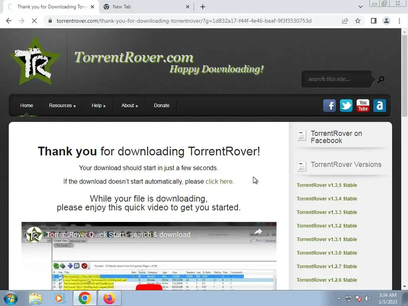Open the Action Center flag icon
Screen dimensions: 408x306
[358, 298]
